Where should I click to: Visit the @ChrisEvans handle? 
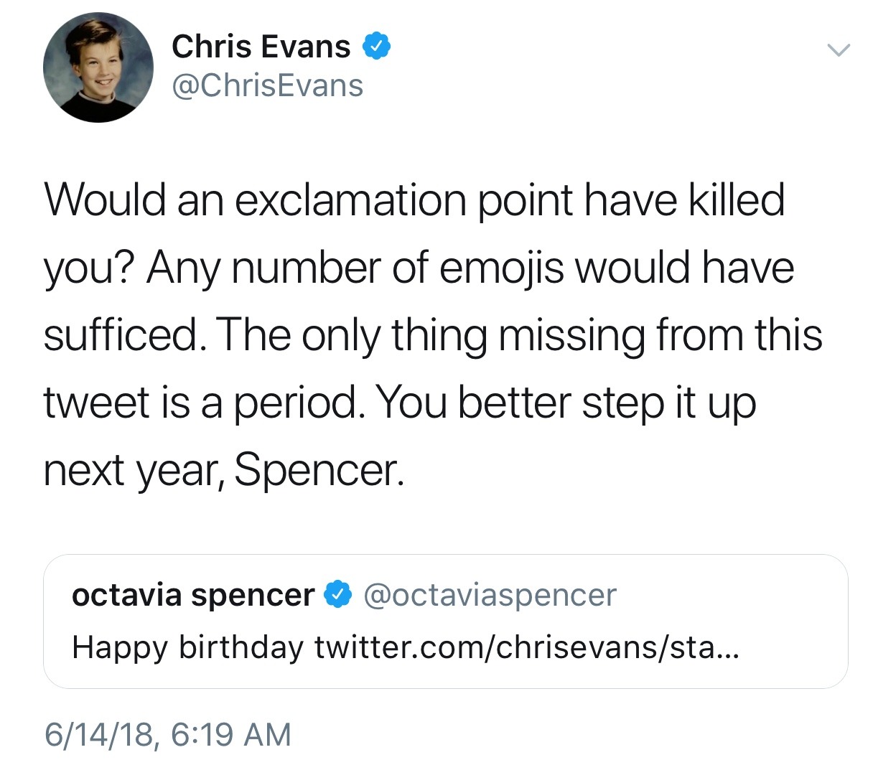[267, 85]
